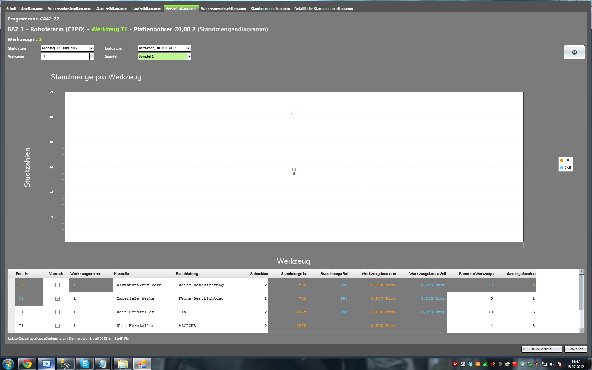Click the Dropbox tray icon
Viewport: 592px width, 370px height.
471,364
